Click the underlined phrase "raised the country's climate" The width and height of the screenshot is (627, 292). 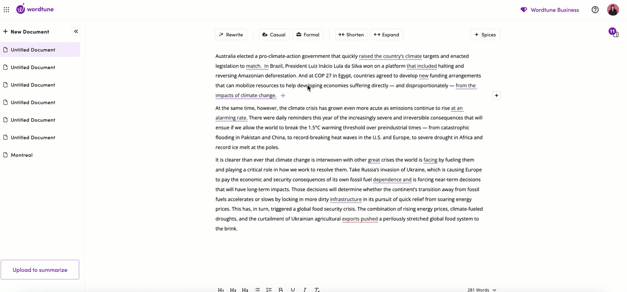(x=390, y=56)
